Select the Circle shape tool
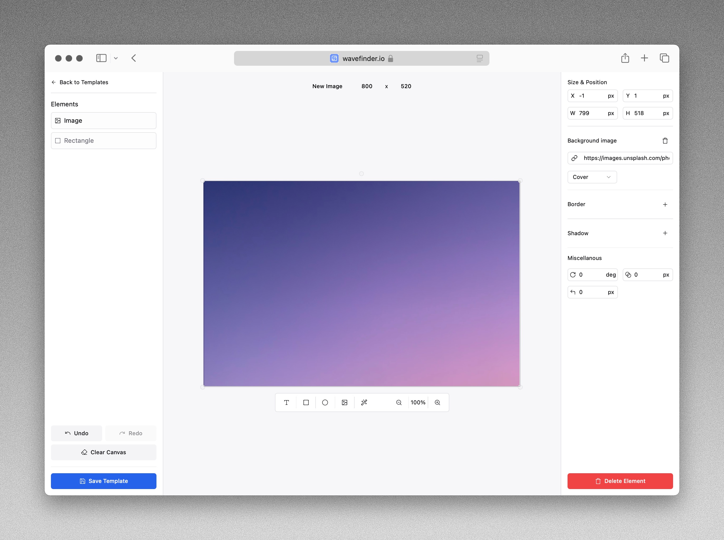724x540 pixels. tap(325, 402)
